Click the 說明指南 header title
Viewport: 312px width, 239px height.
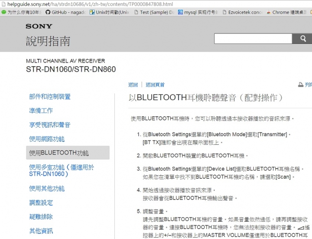click(x=48, y=41)
